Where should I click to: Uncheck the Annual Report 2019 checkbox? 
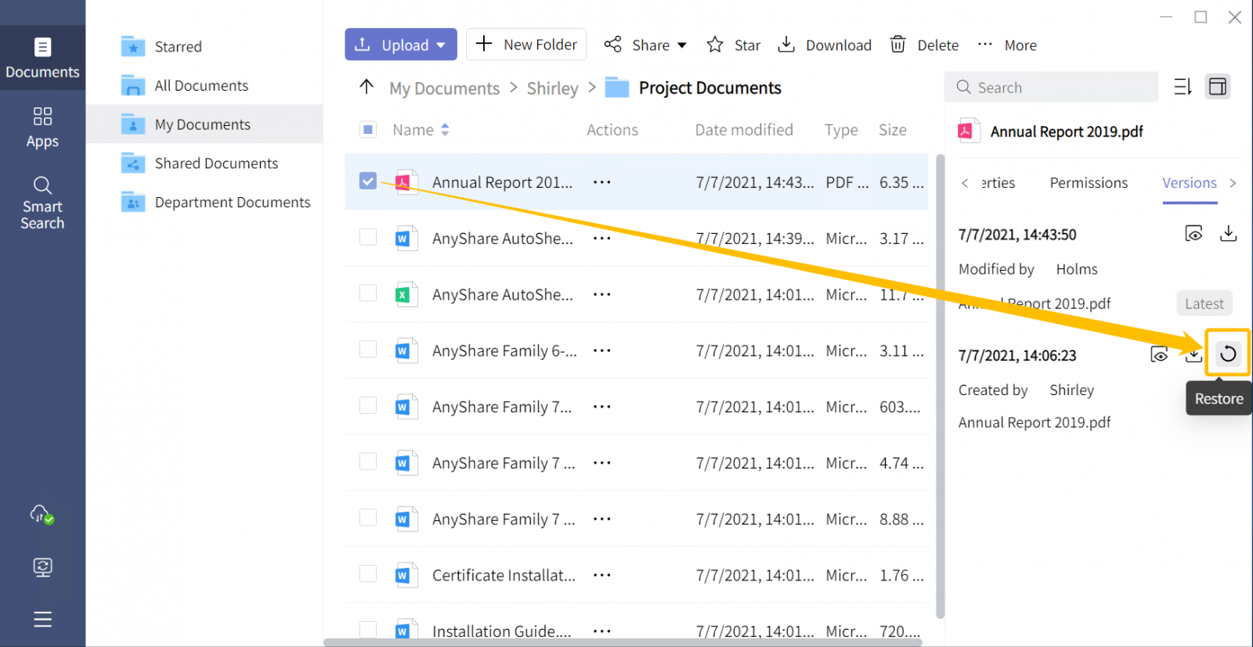point(368,182)
